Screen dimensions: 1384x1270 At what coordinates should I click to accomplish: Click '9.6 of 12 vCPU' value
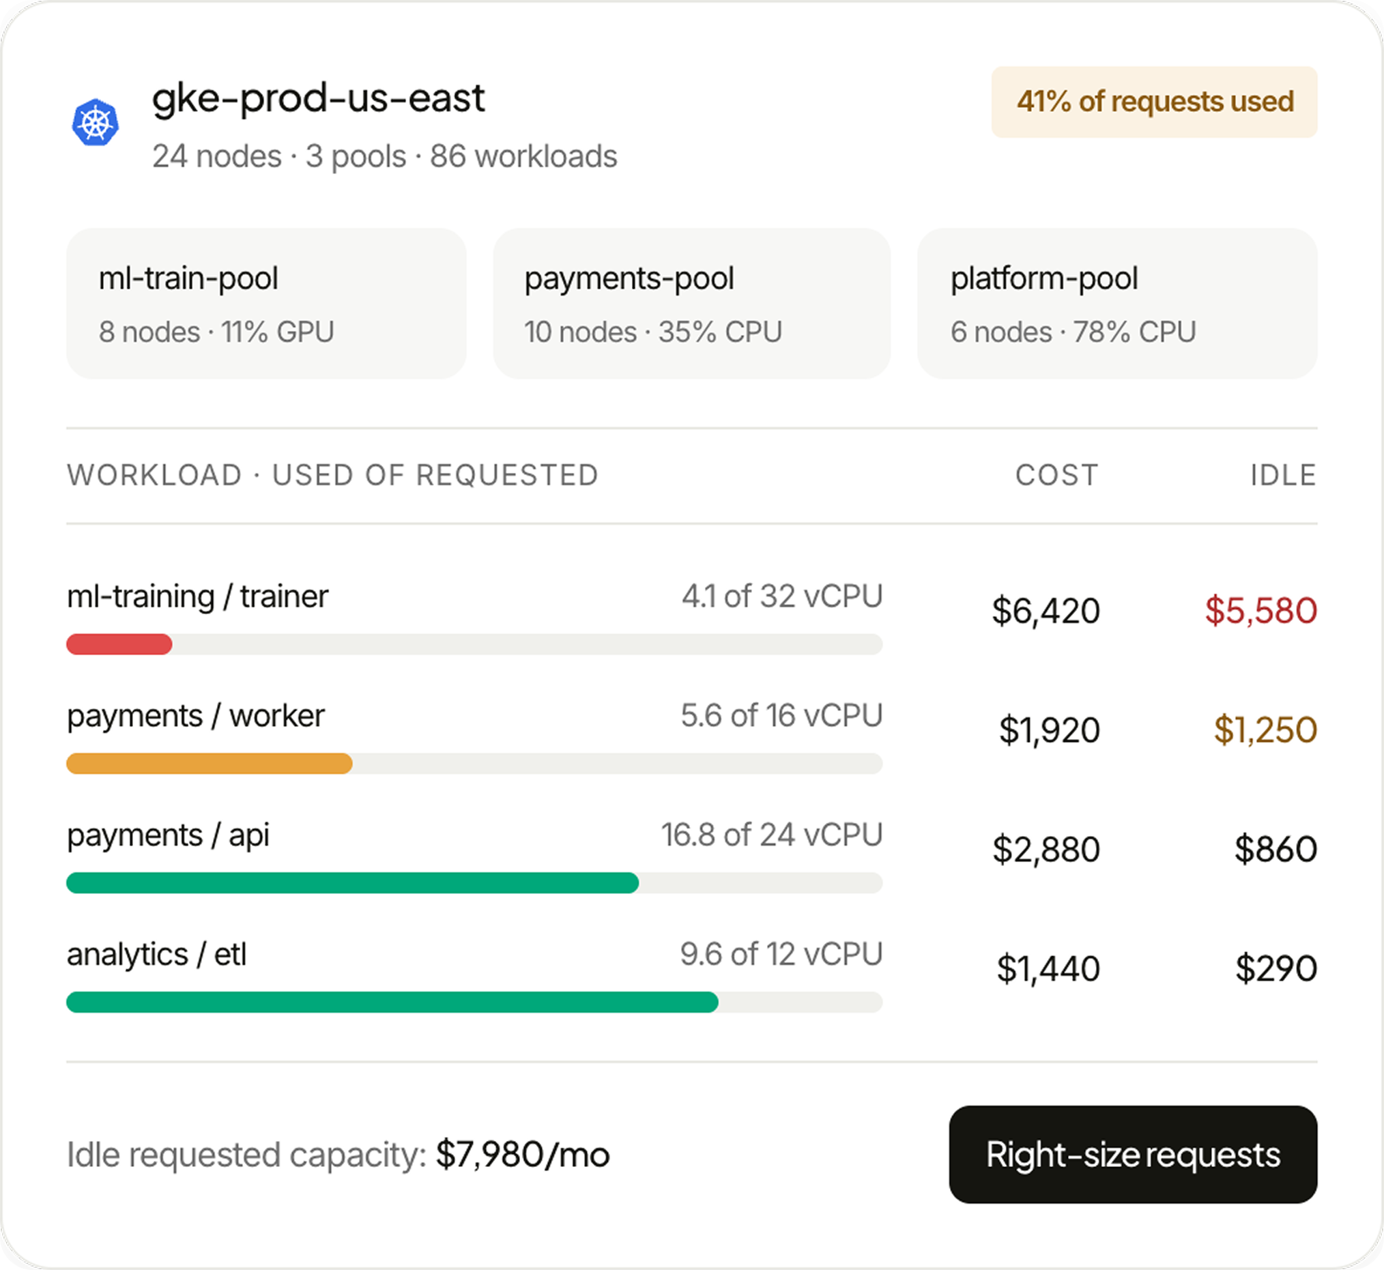click(781, 955)
